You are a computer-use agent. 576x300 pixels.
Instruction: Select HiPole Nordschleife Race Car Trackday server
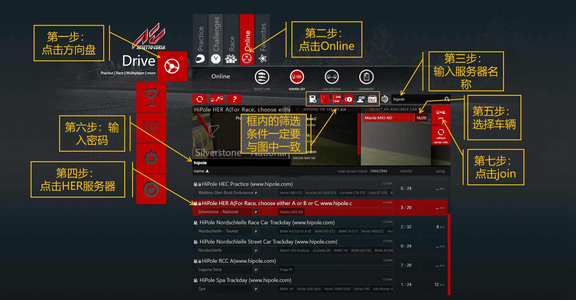click(x=320, y=227)
